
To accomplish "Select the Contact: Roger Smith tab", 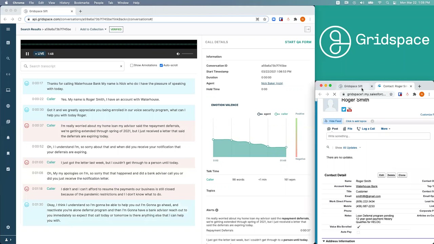I will click(395, 86).
